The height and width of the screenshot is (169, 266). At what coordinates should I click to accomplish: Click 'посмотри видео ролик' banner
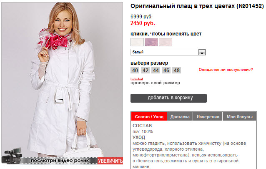pyautogui.click(x=60, y=161)
